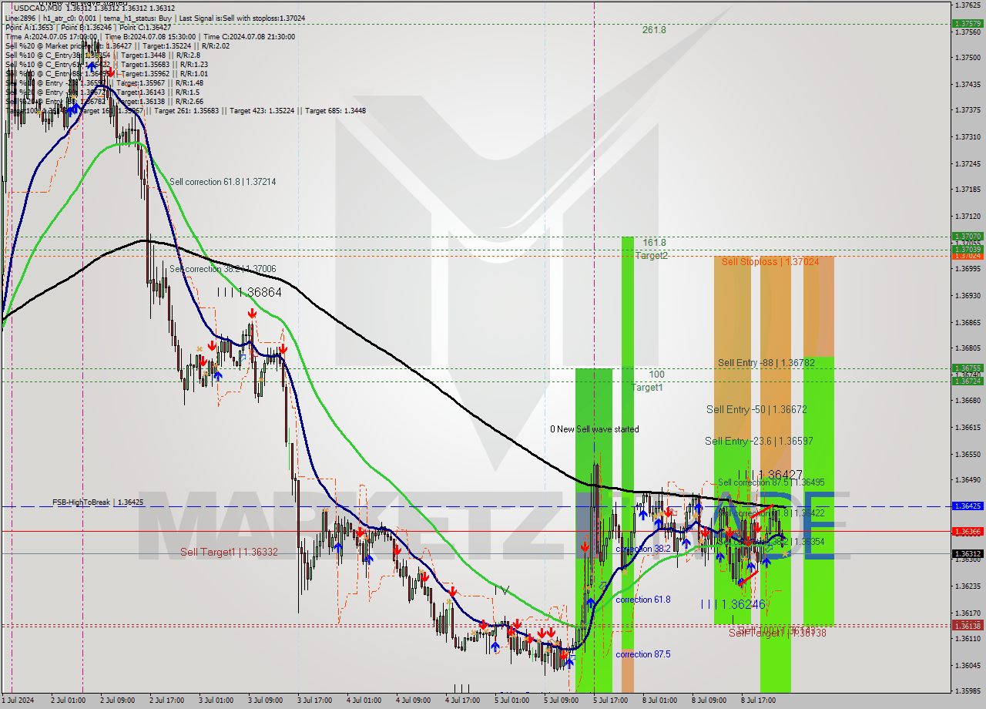
Task: Click the blue up arrow beside the correction 38.2 label
Action: pyautogui.click(x=686, y=542)
